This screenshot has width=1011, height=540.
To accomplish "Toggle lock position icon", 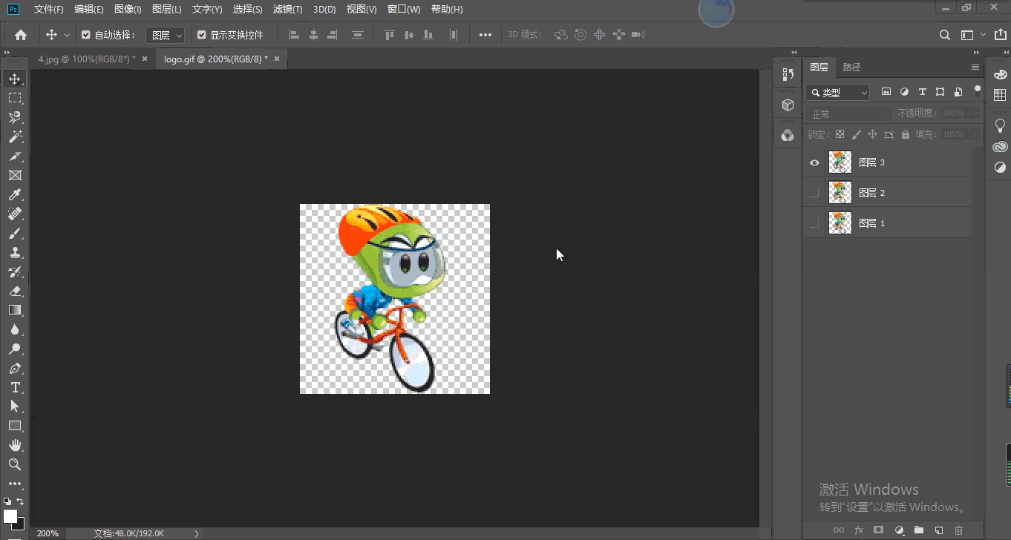I will [872, 134].
